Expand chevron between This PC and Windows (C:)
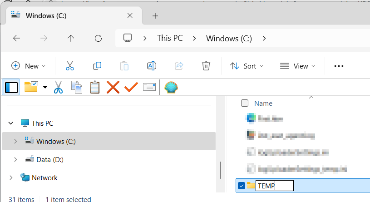 coord(194,39)
